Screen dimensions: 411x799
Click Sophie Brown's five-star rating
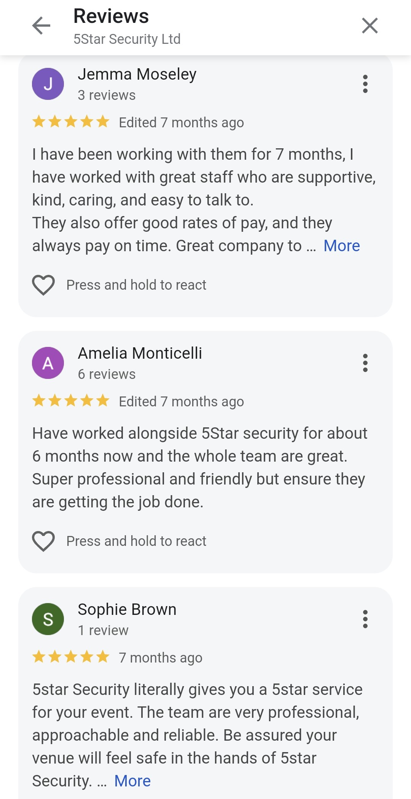point(71,658)
